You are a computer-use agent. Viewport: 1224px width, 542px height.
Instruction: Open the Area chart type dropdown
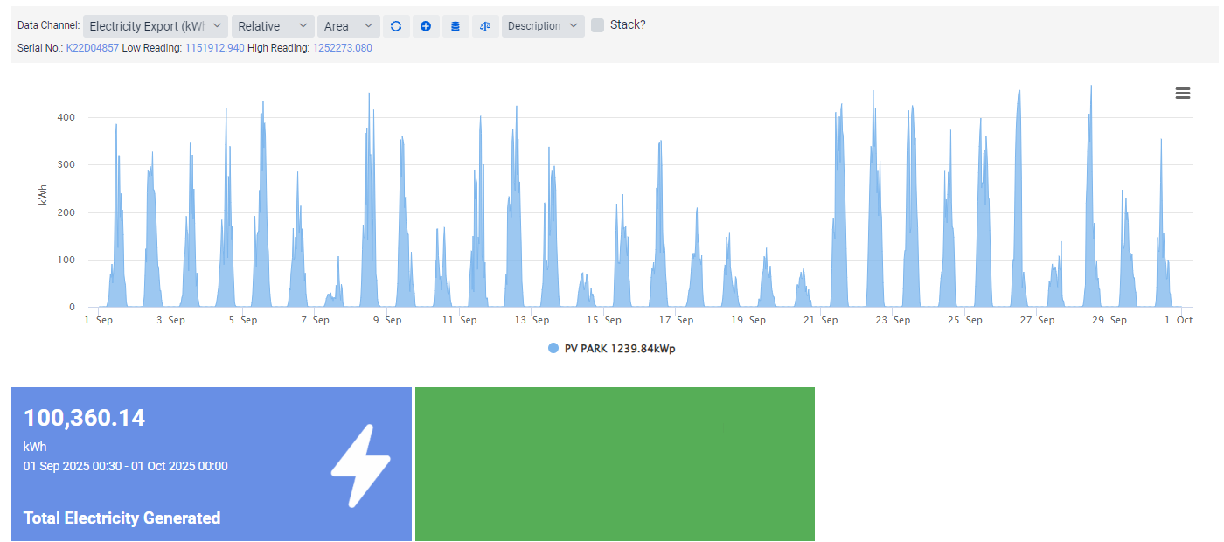(348, 26)
